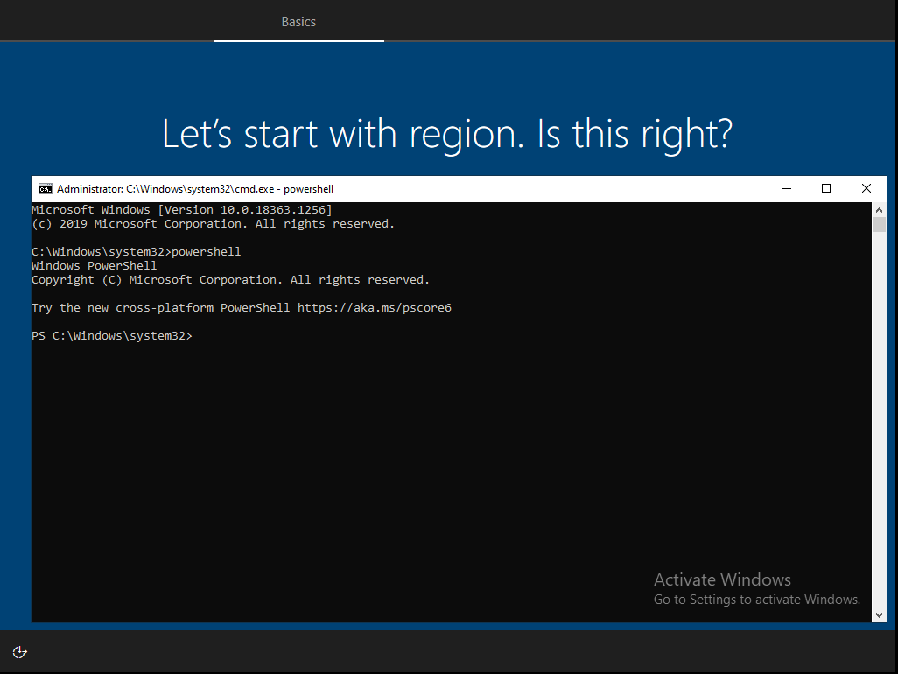Click the cmd.exe icon in title bar
Viewport: 898px width, 674px height.
point(46,189)
